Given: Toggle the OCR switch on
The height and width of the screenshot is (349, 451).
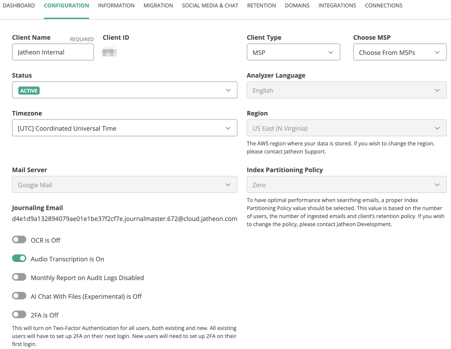Looking at the screenshot, I should [19, 240].
